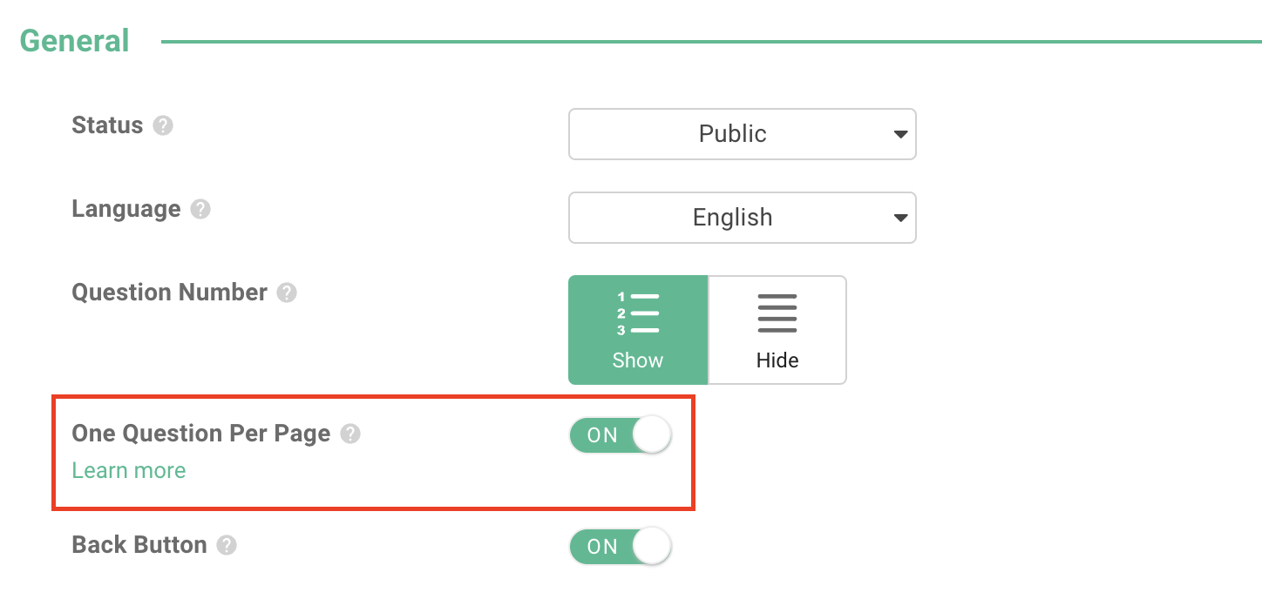Select the Show option for Question Number

(638, 329)
